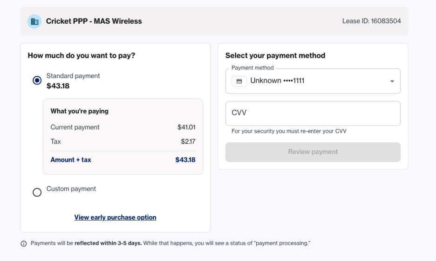The height and width of the screenshot is (261, 436).
Task: Focus the CVV input field
Action: (x=313, y=113)
